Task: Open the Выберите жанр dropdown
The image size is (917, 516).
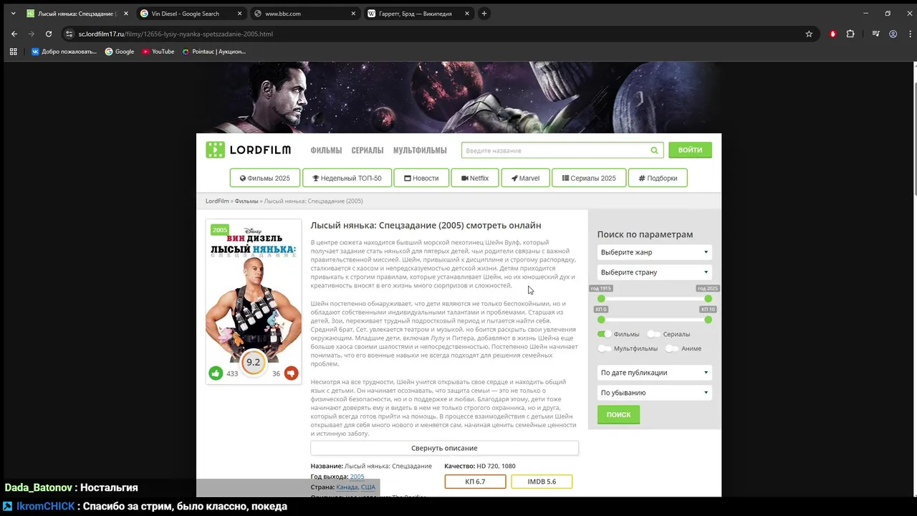Action: point(654,252)
